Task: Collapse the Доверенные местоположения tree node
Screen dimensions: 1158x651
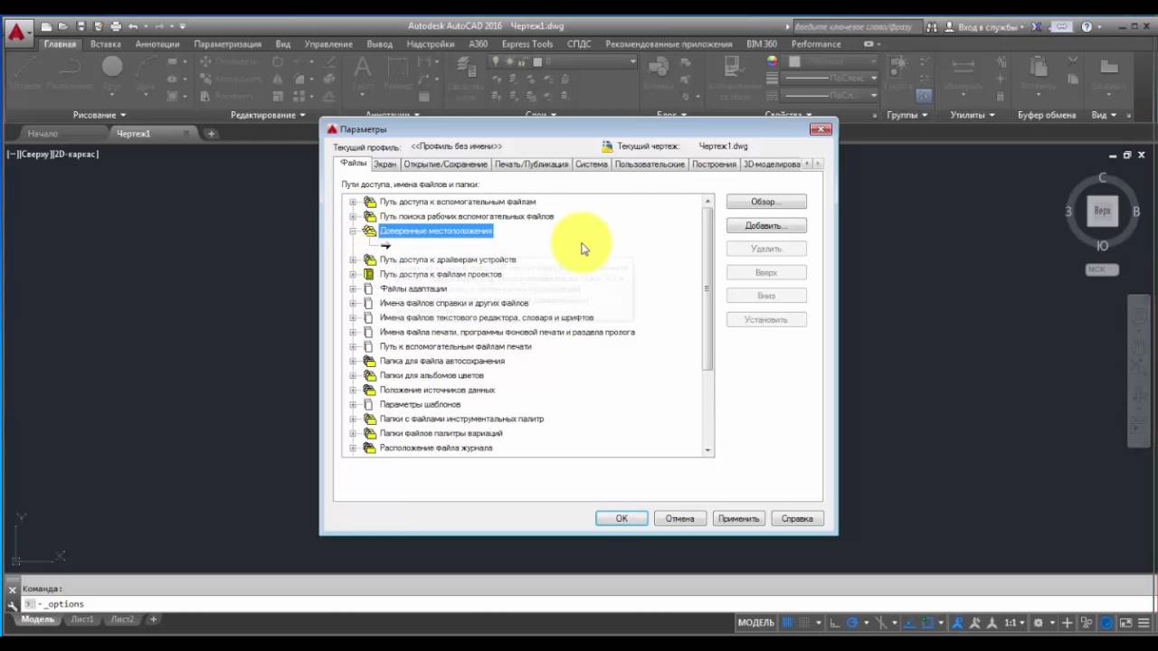Action: [353, 231]
